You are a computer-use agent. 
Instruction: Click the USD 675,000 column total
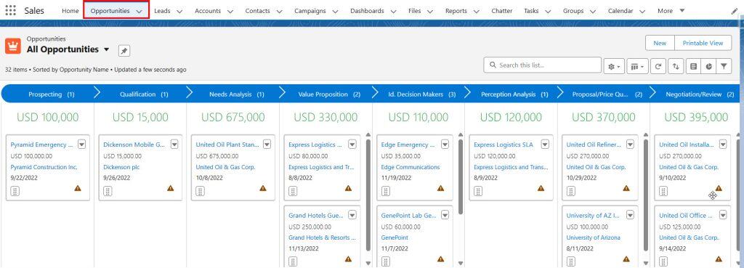pos(233,117)
